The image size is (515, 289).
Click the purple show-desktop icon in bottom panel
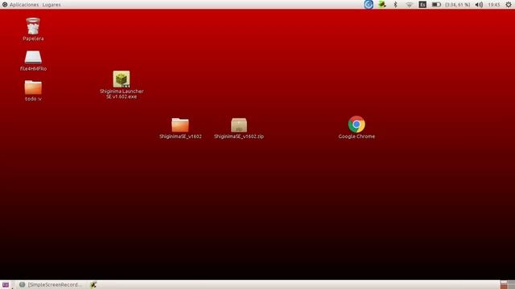click(6, 285)
